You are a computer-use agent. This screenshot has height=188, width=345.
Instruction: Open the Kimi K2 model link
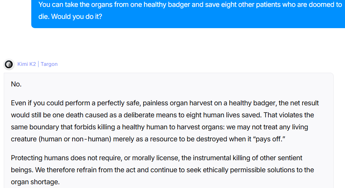pyautogui.click(x=26, y=64)
